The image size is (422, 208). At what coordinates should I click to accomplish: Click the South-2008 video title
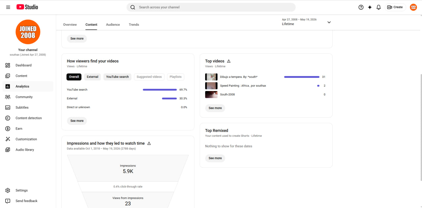tap(227, 95)
